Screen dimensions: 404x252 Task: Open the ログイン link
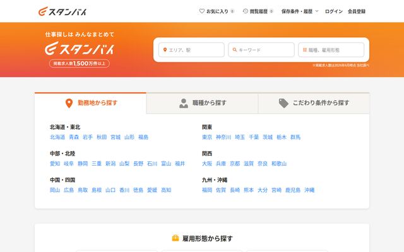tap(334, 11)
